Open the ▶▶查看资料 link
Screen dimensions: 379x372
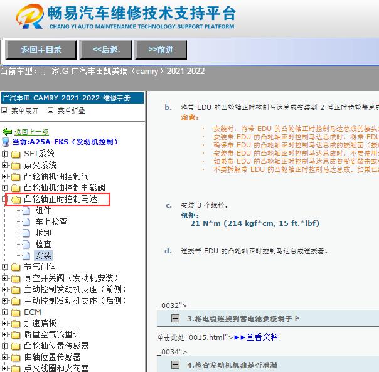(x=256, y=337)
